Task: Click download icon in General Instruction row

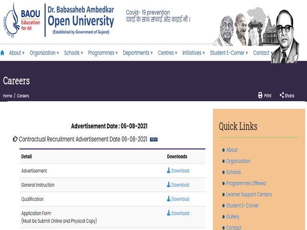Action: tap(168, 184)
